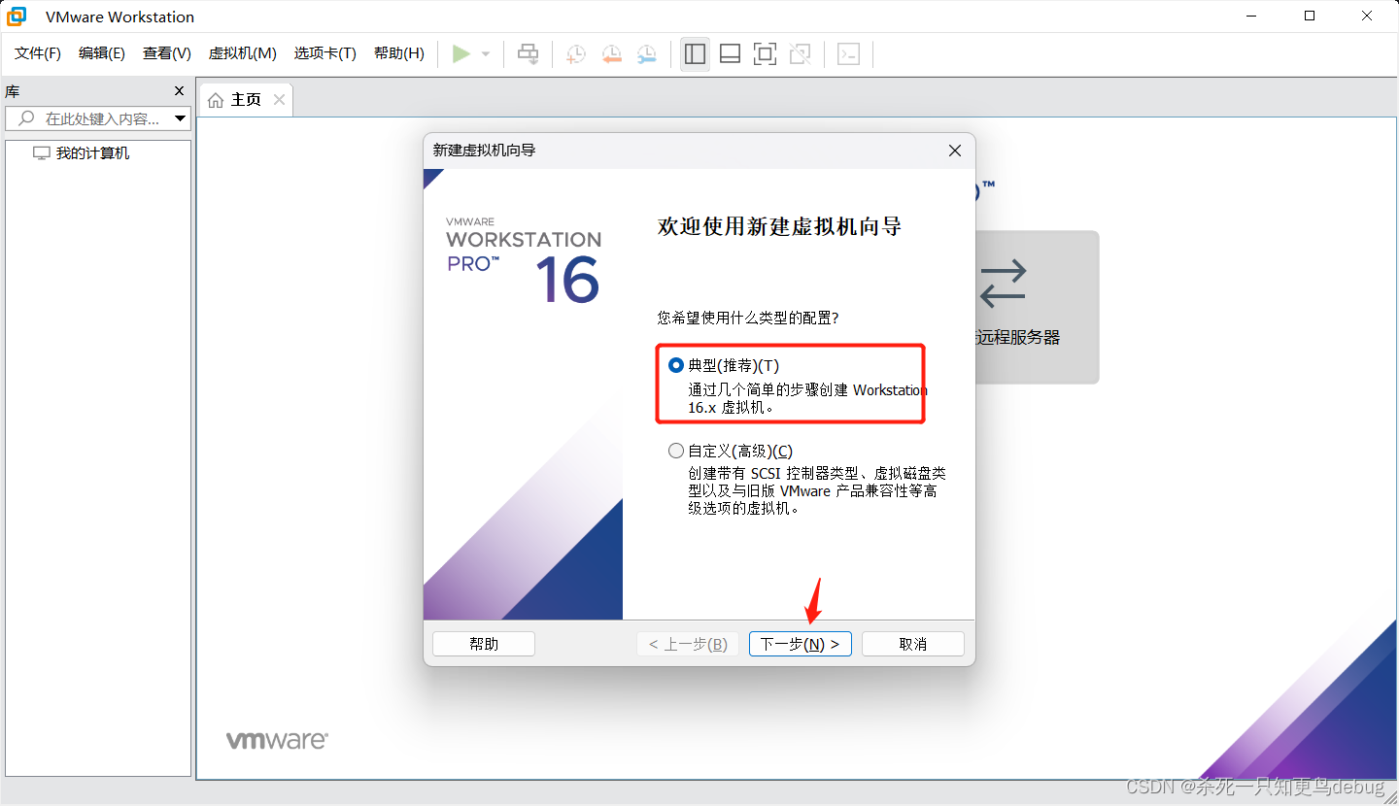Viewport: 1399px width, 806px height.
Task: Switch to the 主页 tab
Action: tap(246, 100)
